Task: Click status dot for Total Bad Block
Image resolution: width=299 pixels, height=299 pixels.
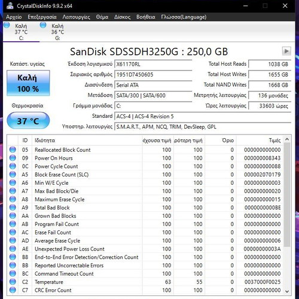Action: [x=13, y=208]
